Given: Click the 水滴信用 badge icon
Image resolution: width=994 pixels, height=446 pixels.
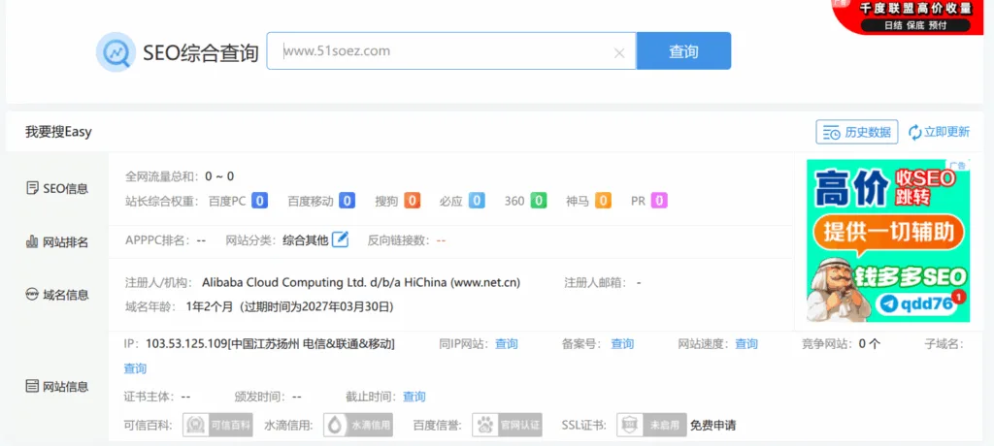Looking at the screenshot, I should coord(357,425).
